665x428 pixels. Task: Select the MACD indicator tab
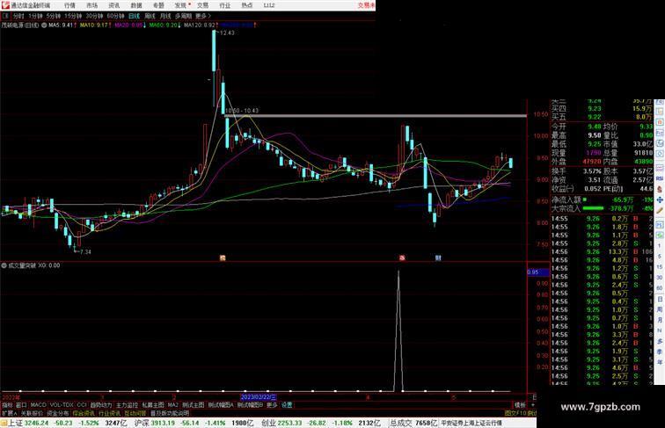tap(38, 405)
